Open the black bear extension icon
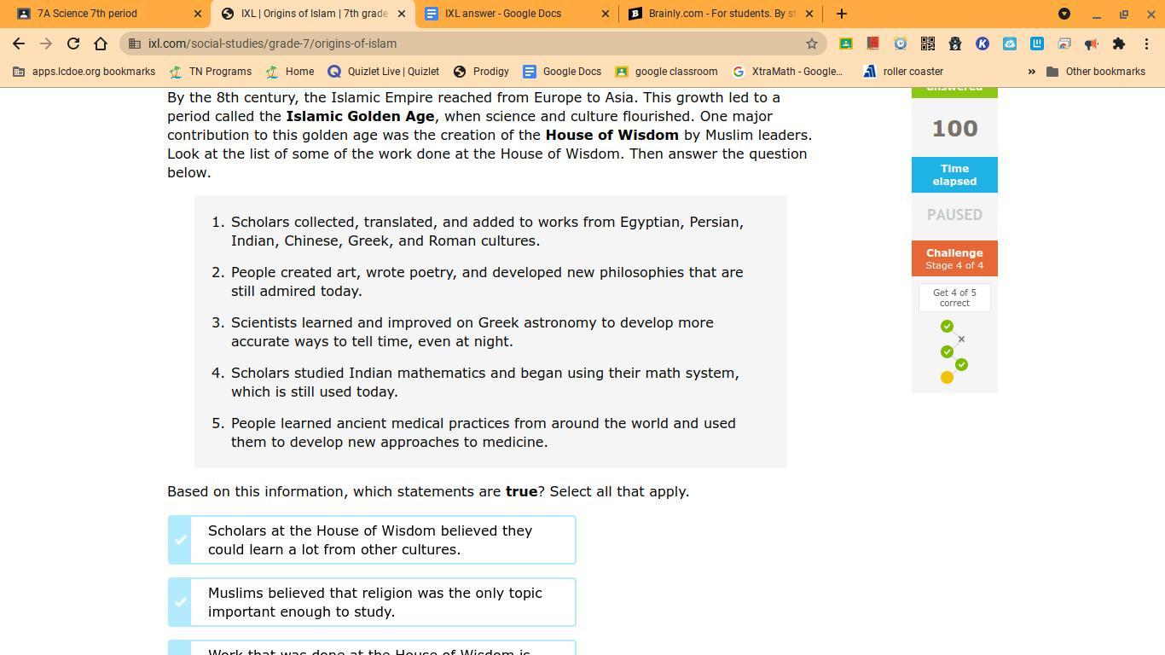 pos(955,43)
